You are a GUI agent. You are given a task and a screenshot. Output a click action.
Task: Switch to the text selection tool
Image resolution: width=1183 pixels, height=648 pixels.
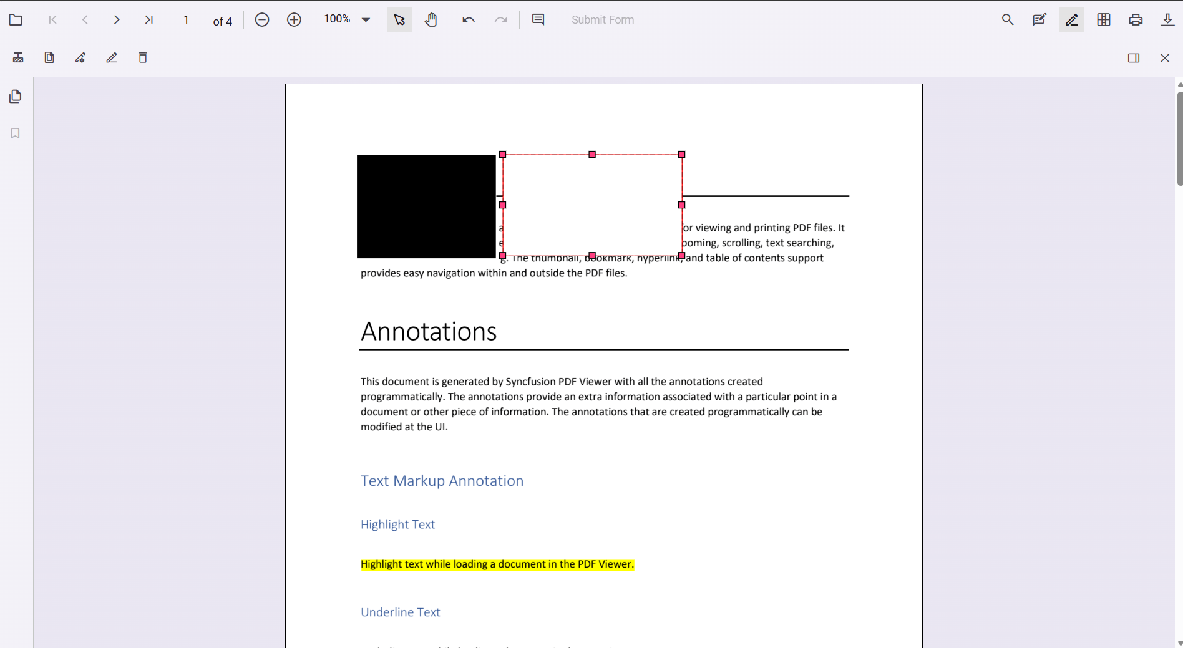pyautogui.click(x=399, y=19)
